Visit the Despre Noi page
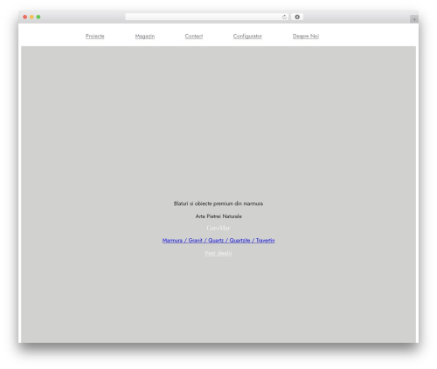The image size is (437, 369). pos(306,36)
